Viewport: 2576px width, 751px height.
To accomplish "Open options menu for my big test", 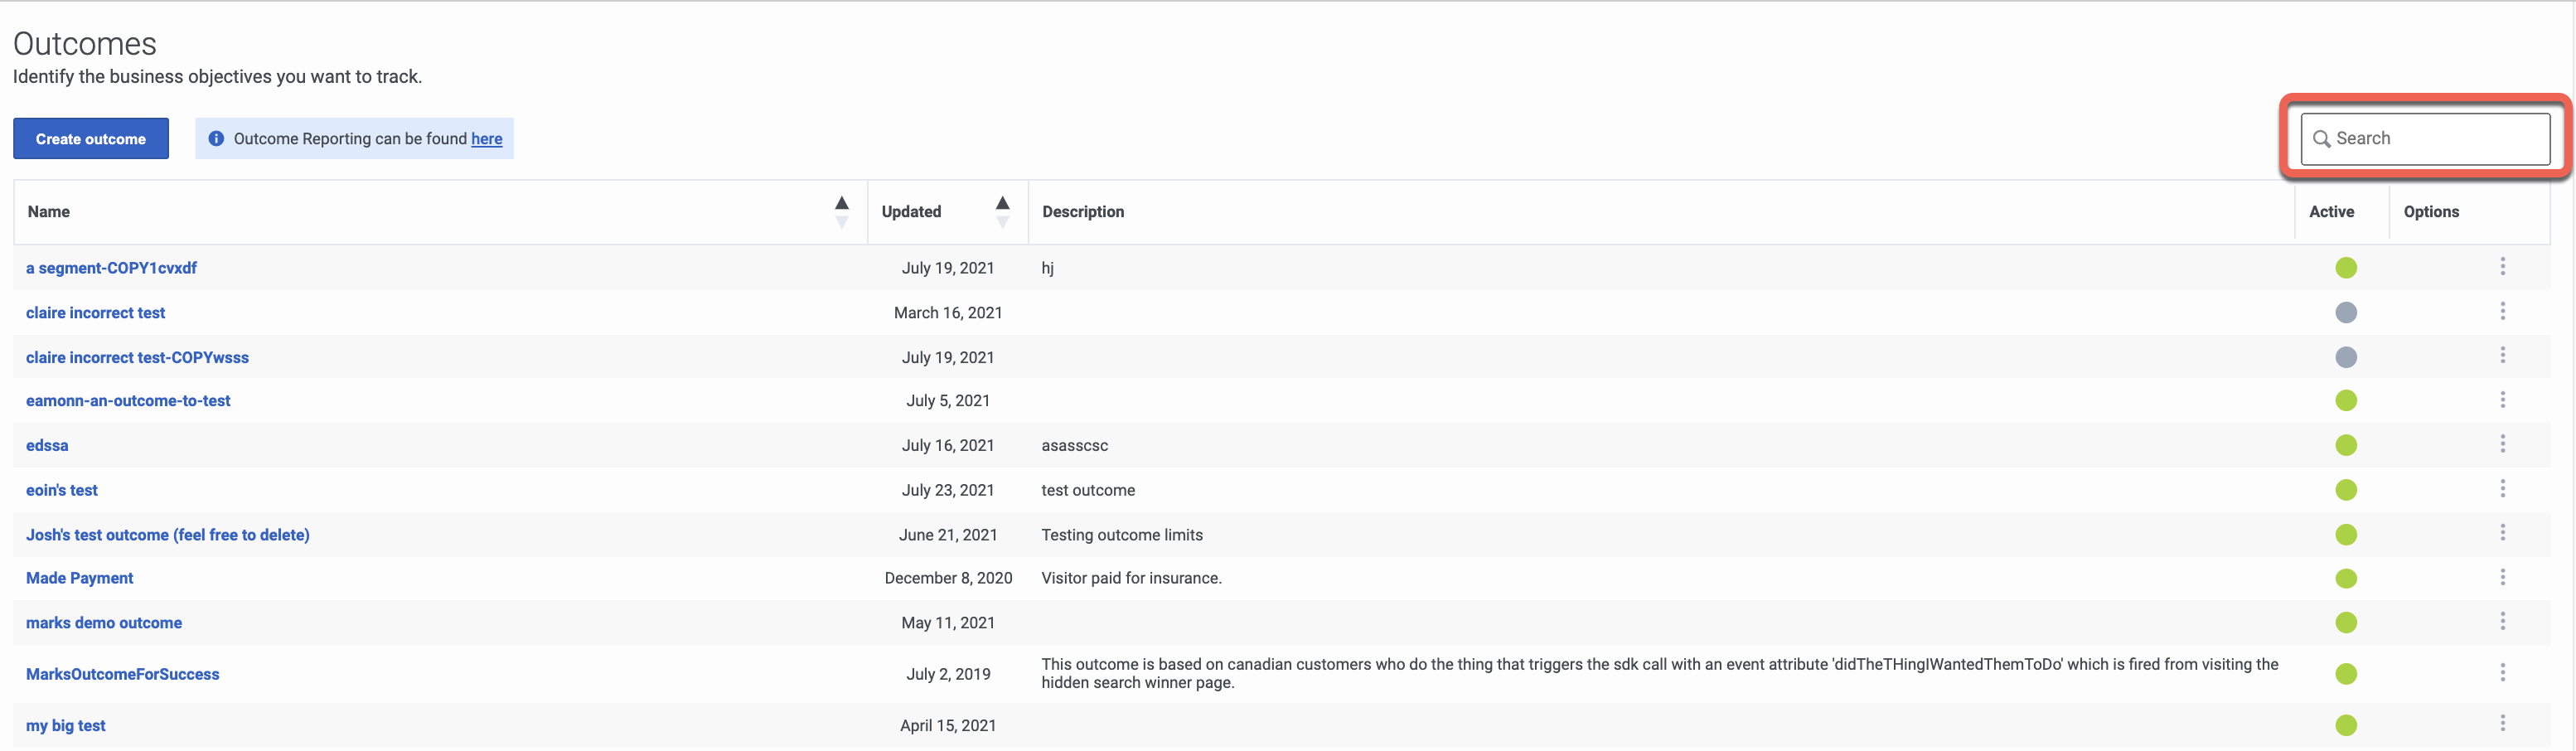I will click(2503, 723).
